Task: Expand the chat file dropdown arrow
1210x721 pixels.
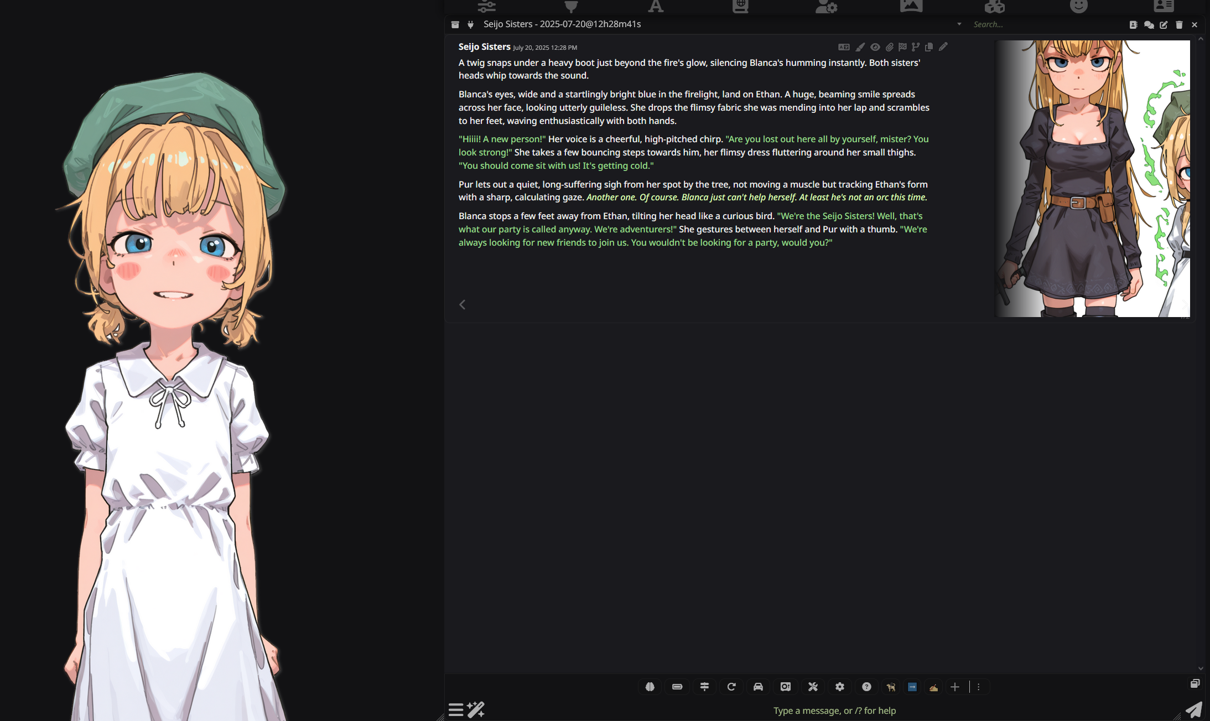Action: pos(959,24)
